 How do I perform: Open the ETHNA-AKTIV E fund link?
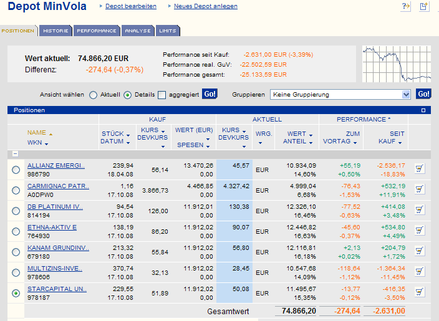52,228
